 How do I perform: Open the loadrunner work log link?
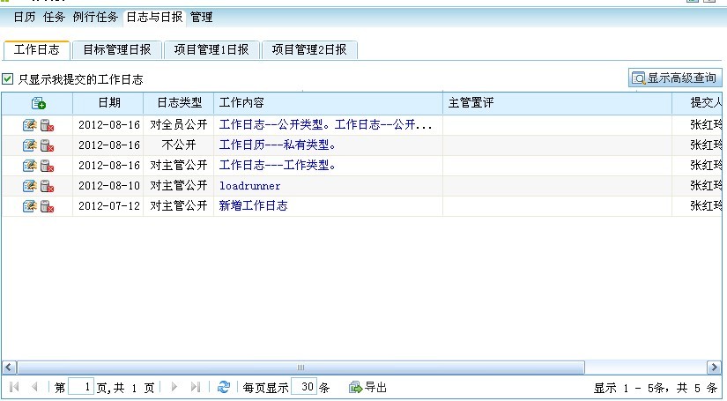pos(249,186)
